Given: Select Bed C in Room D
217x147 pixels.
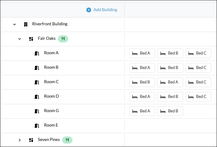Looking at the screenshot, I should coord(199,97).
